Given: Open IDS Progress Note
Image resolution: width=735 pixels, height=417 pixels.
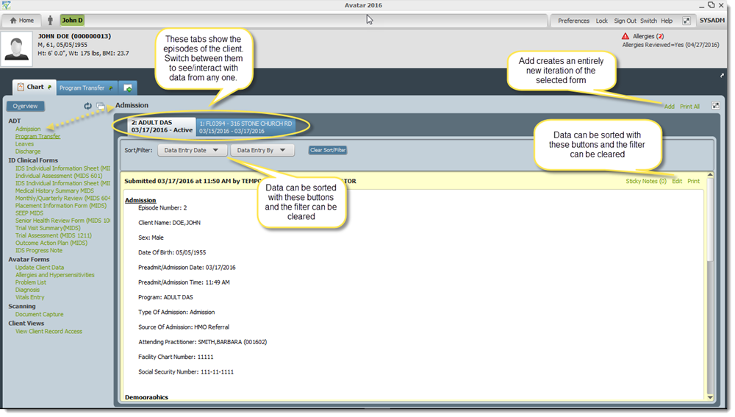Looking at the screenshot, I should [x=38, y=251].
